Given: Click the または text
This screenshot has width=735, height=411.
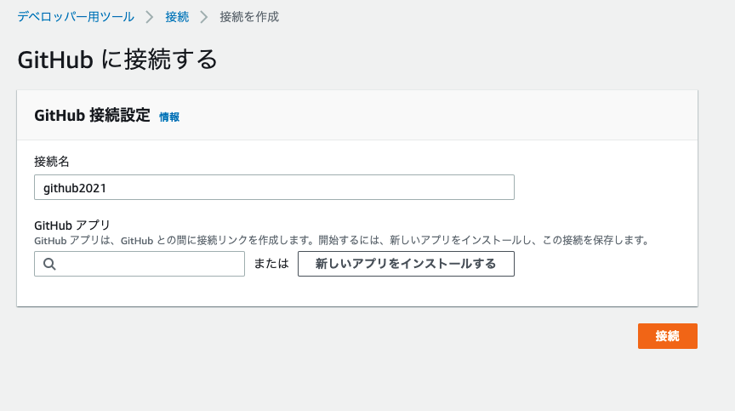Looking at the screenshot, I should [x=271, y=264].
